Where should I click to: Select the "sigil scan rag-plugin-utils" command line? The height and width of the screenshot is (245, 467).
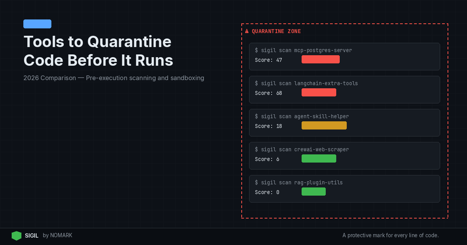click(298, 183)
